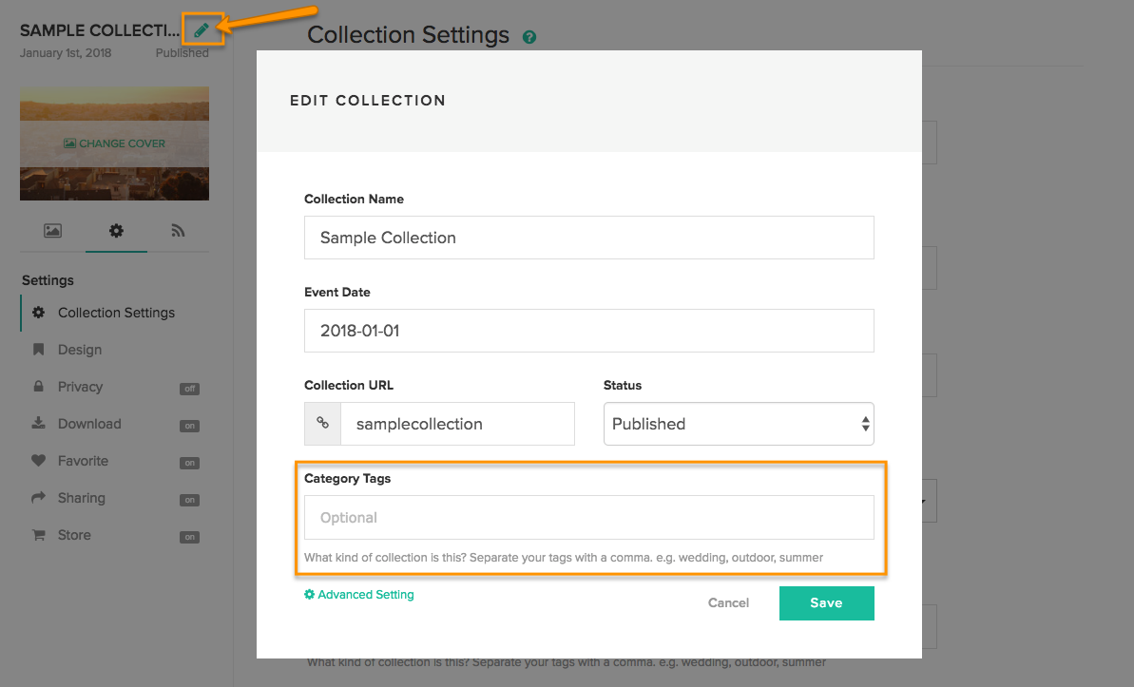Click the Collection URL text field
This screenshot has height=687, width=1134.
pos(458,424)
